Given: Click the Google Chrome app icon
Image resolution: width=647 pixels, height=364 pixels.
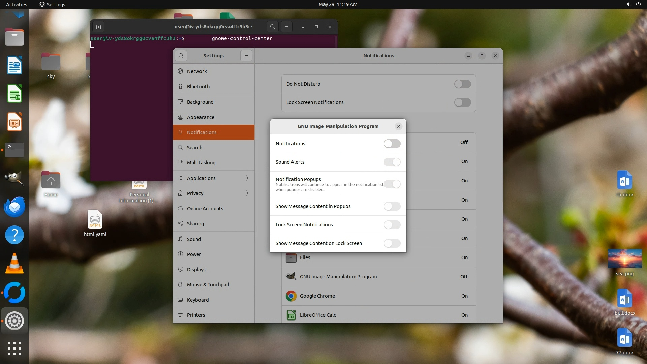Looking at the screenshot, I should (291, 296).
